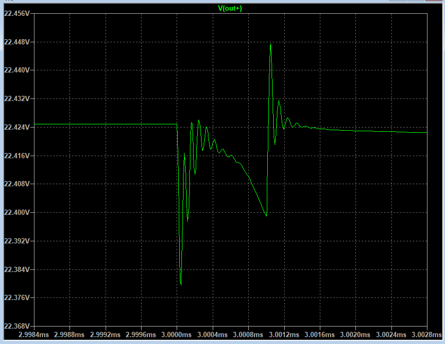This screenshot has width=445, height=344.
Task: Click the 22.376V axis label
Action: click(x=17, y=297)
